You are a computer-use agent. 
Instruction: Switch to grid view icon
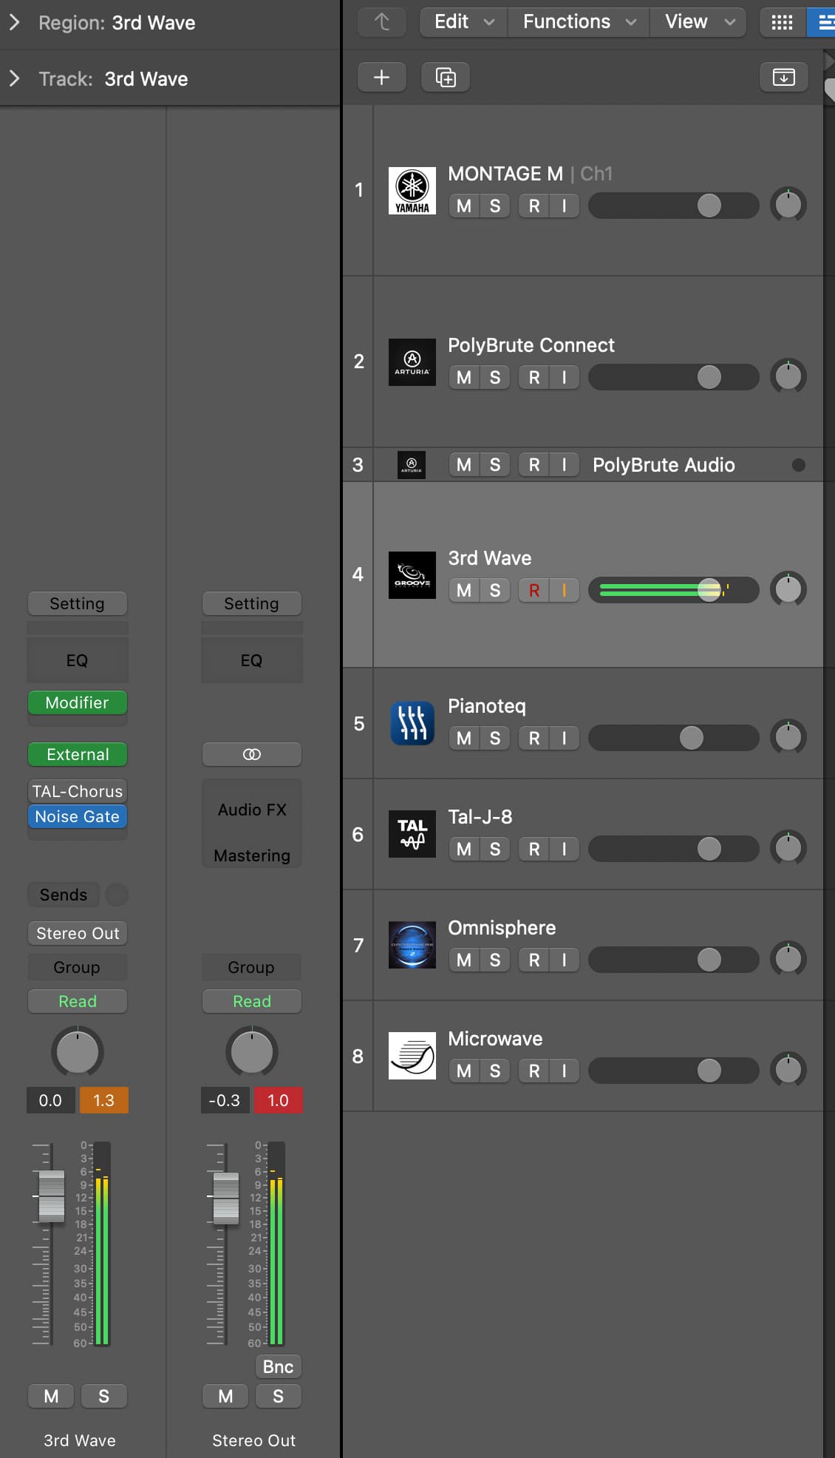[782, 21]
